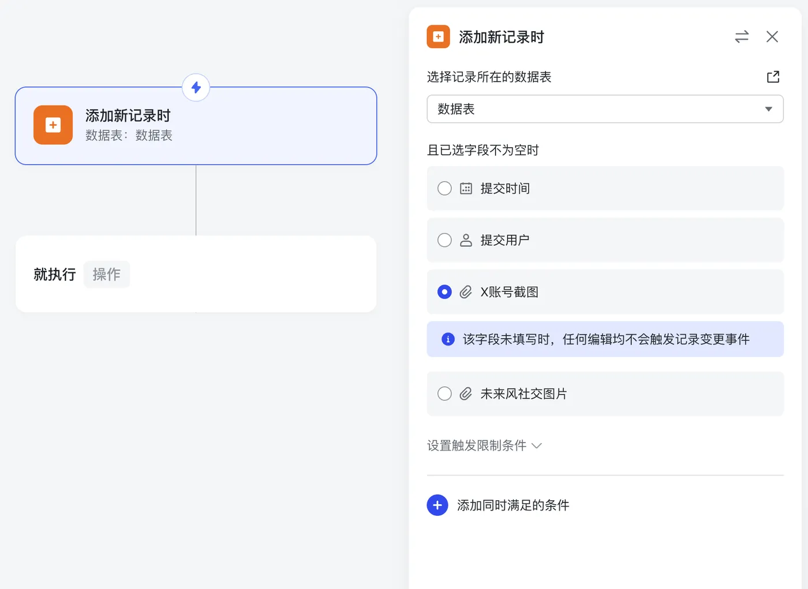This screenshot has height=589, width=808.
Task: Click the blue plus circle icon
Action: (x=437, y=505)
